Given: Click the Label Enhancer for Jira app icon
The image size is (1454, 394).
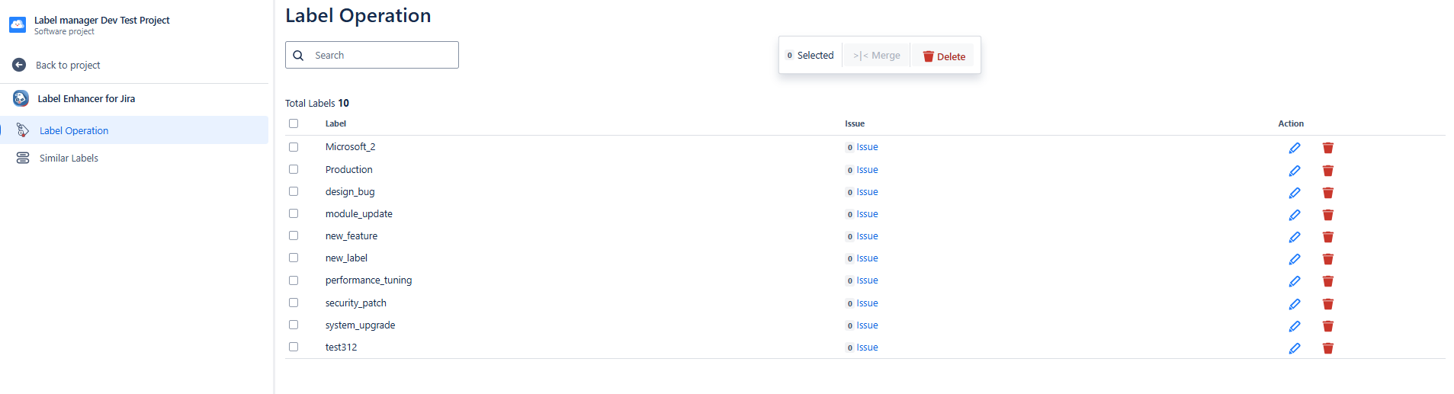Looking at the screenshot, I should (21, 98).
